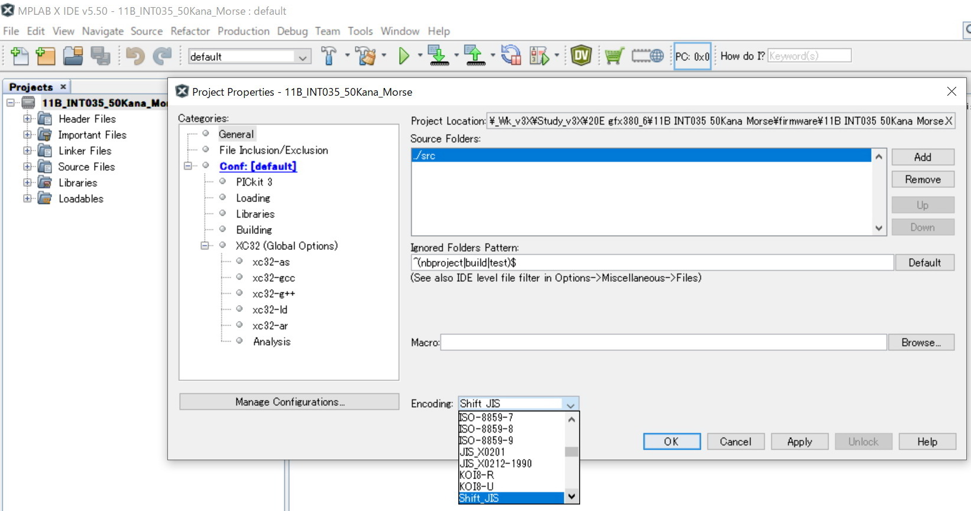Open the Production menu
Image resolution: width=971 pixels, height=511 pixels.
pyautogui.click(x=243, y=31)
